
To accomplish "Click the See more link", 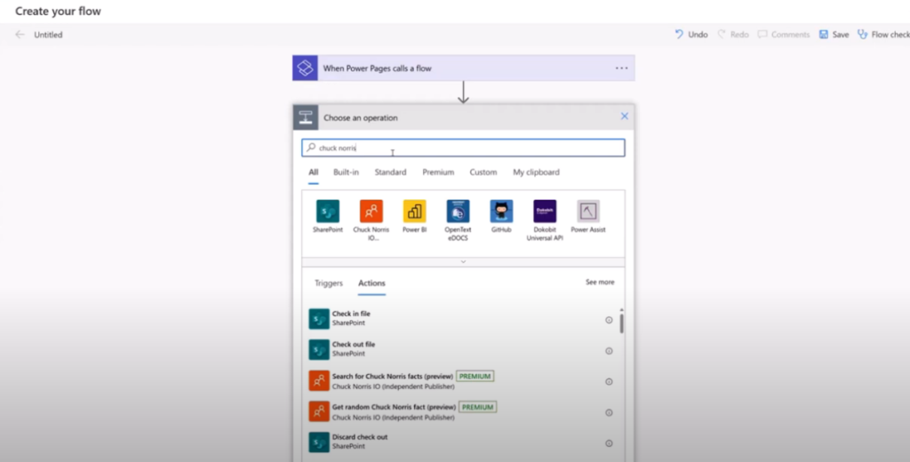I will click(600, 282).
